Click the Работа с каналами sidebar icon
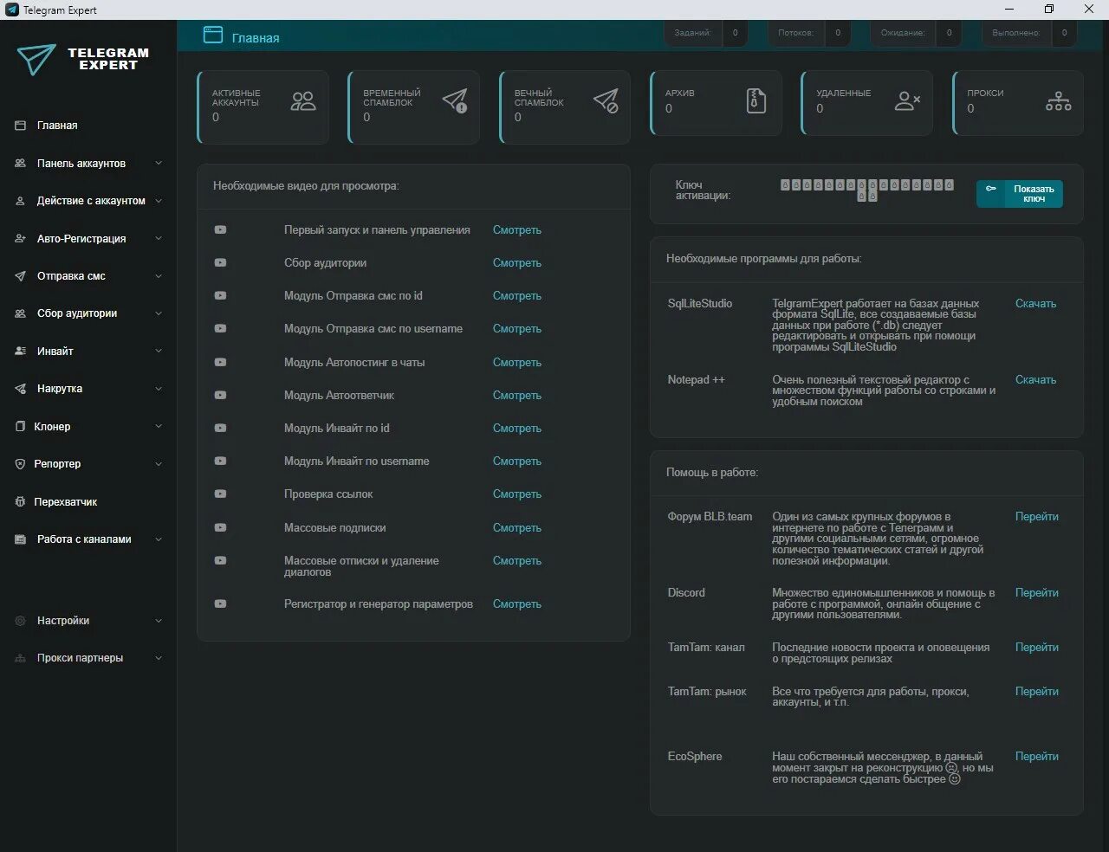 pyautogui.click(x=20, y=539)
